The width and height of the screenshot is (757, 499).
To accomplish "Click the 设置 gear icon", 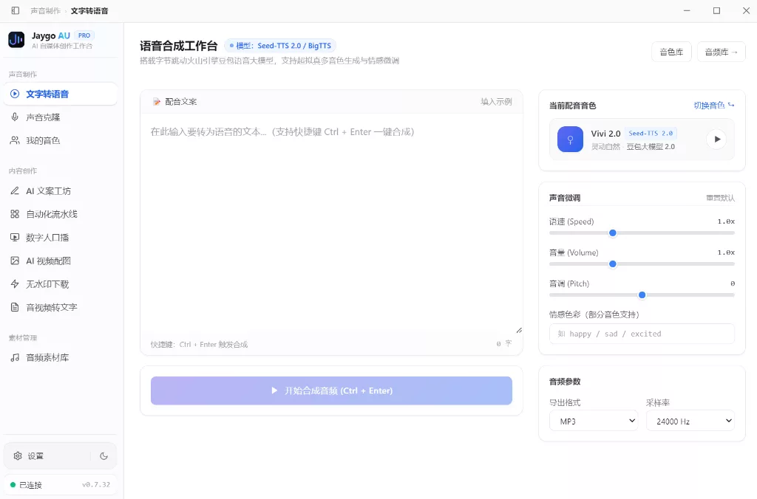I will [18, 455].
